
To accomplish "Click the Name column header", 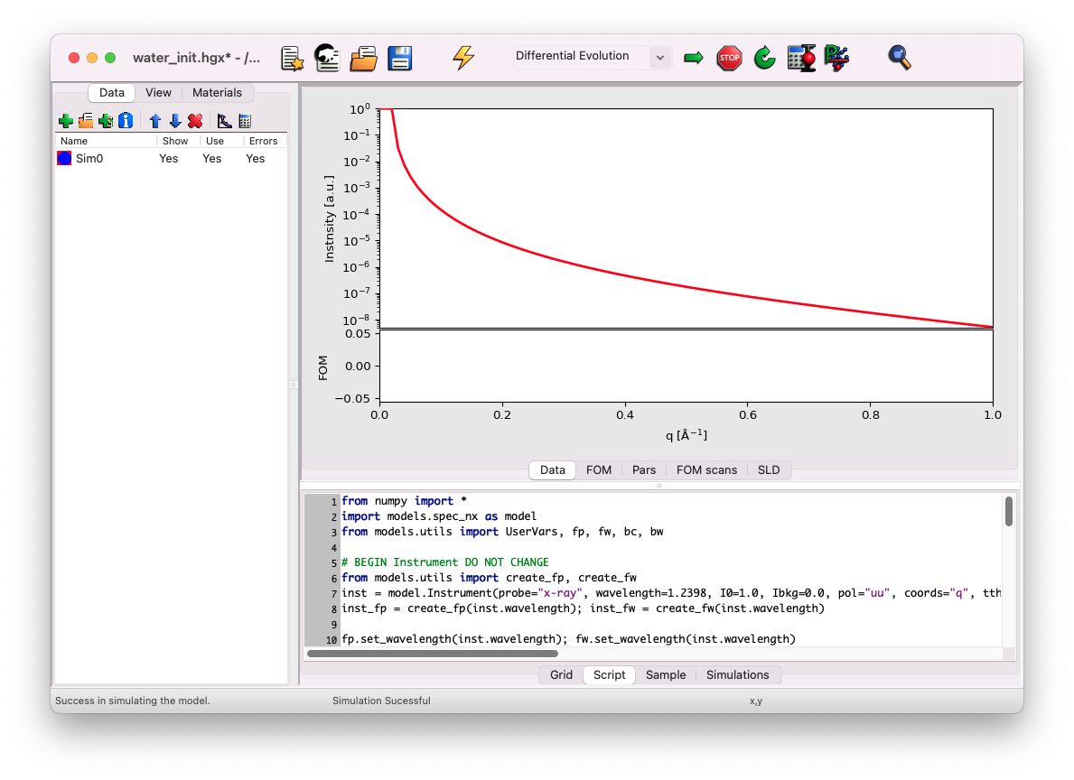I will pyautogui.click(x=107, y=141).
